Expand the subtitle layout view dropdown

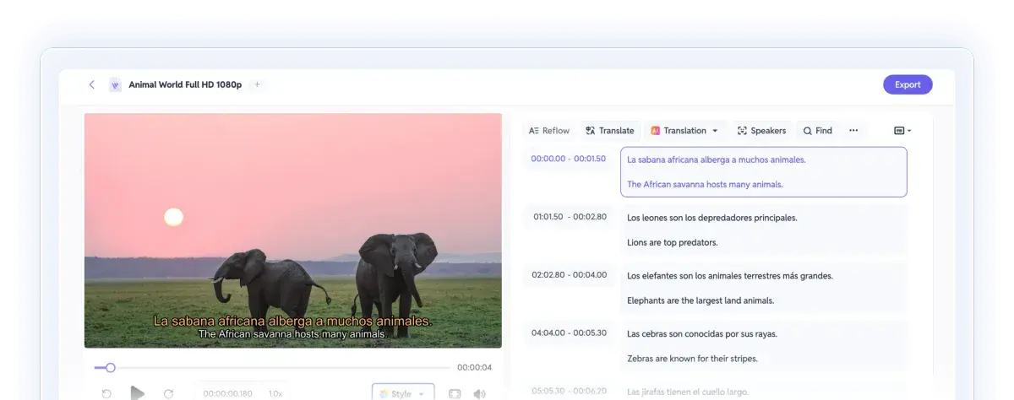click(x=902, y=131)
